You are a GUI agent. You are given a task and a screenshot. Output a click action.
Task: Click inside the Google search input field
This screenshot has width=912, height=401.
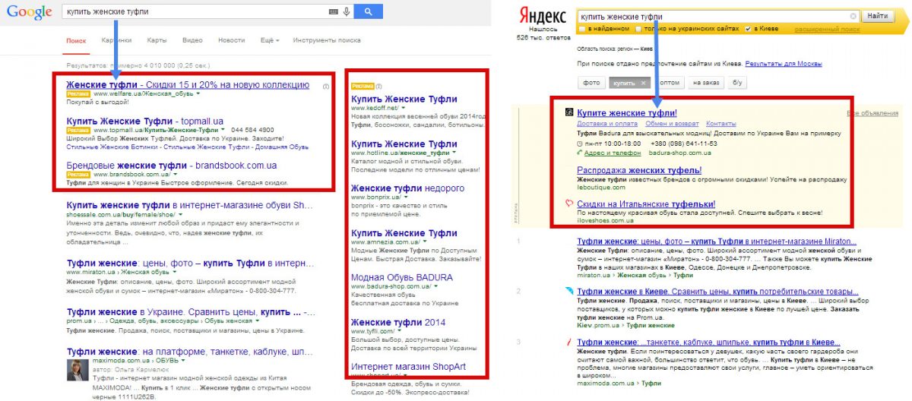pos(194,11)
